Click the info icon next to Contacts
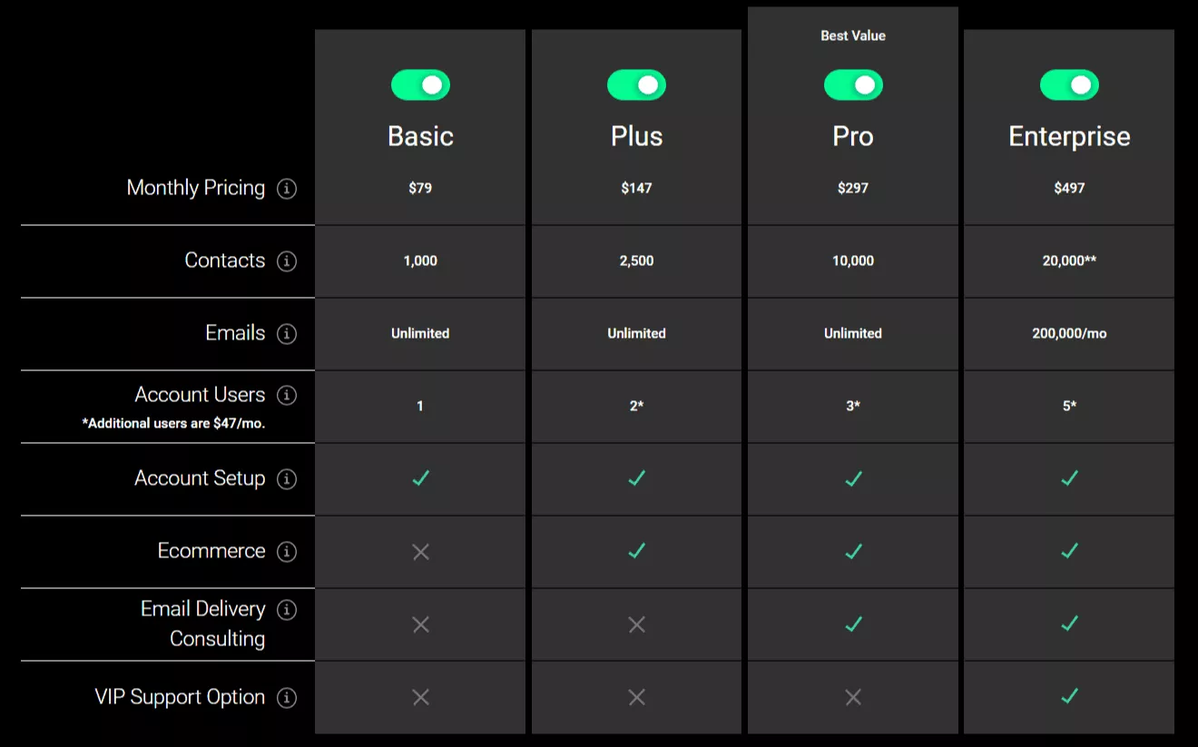The height and width of the screenshot is (747, 1198). [x=287, y=261]
